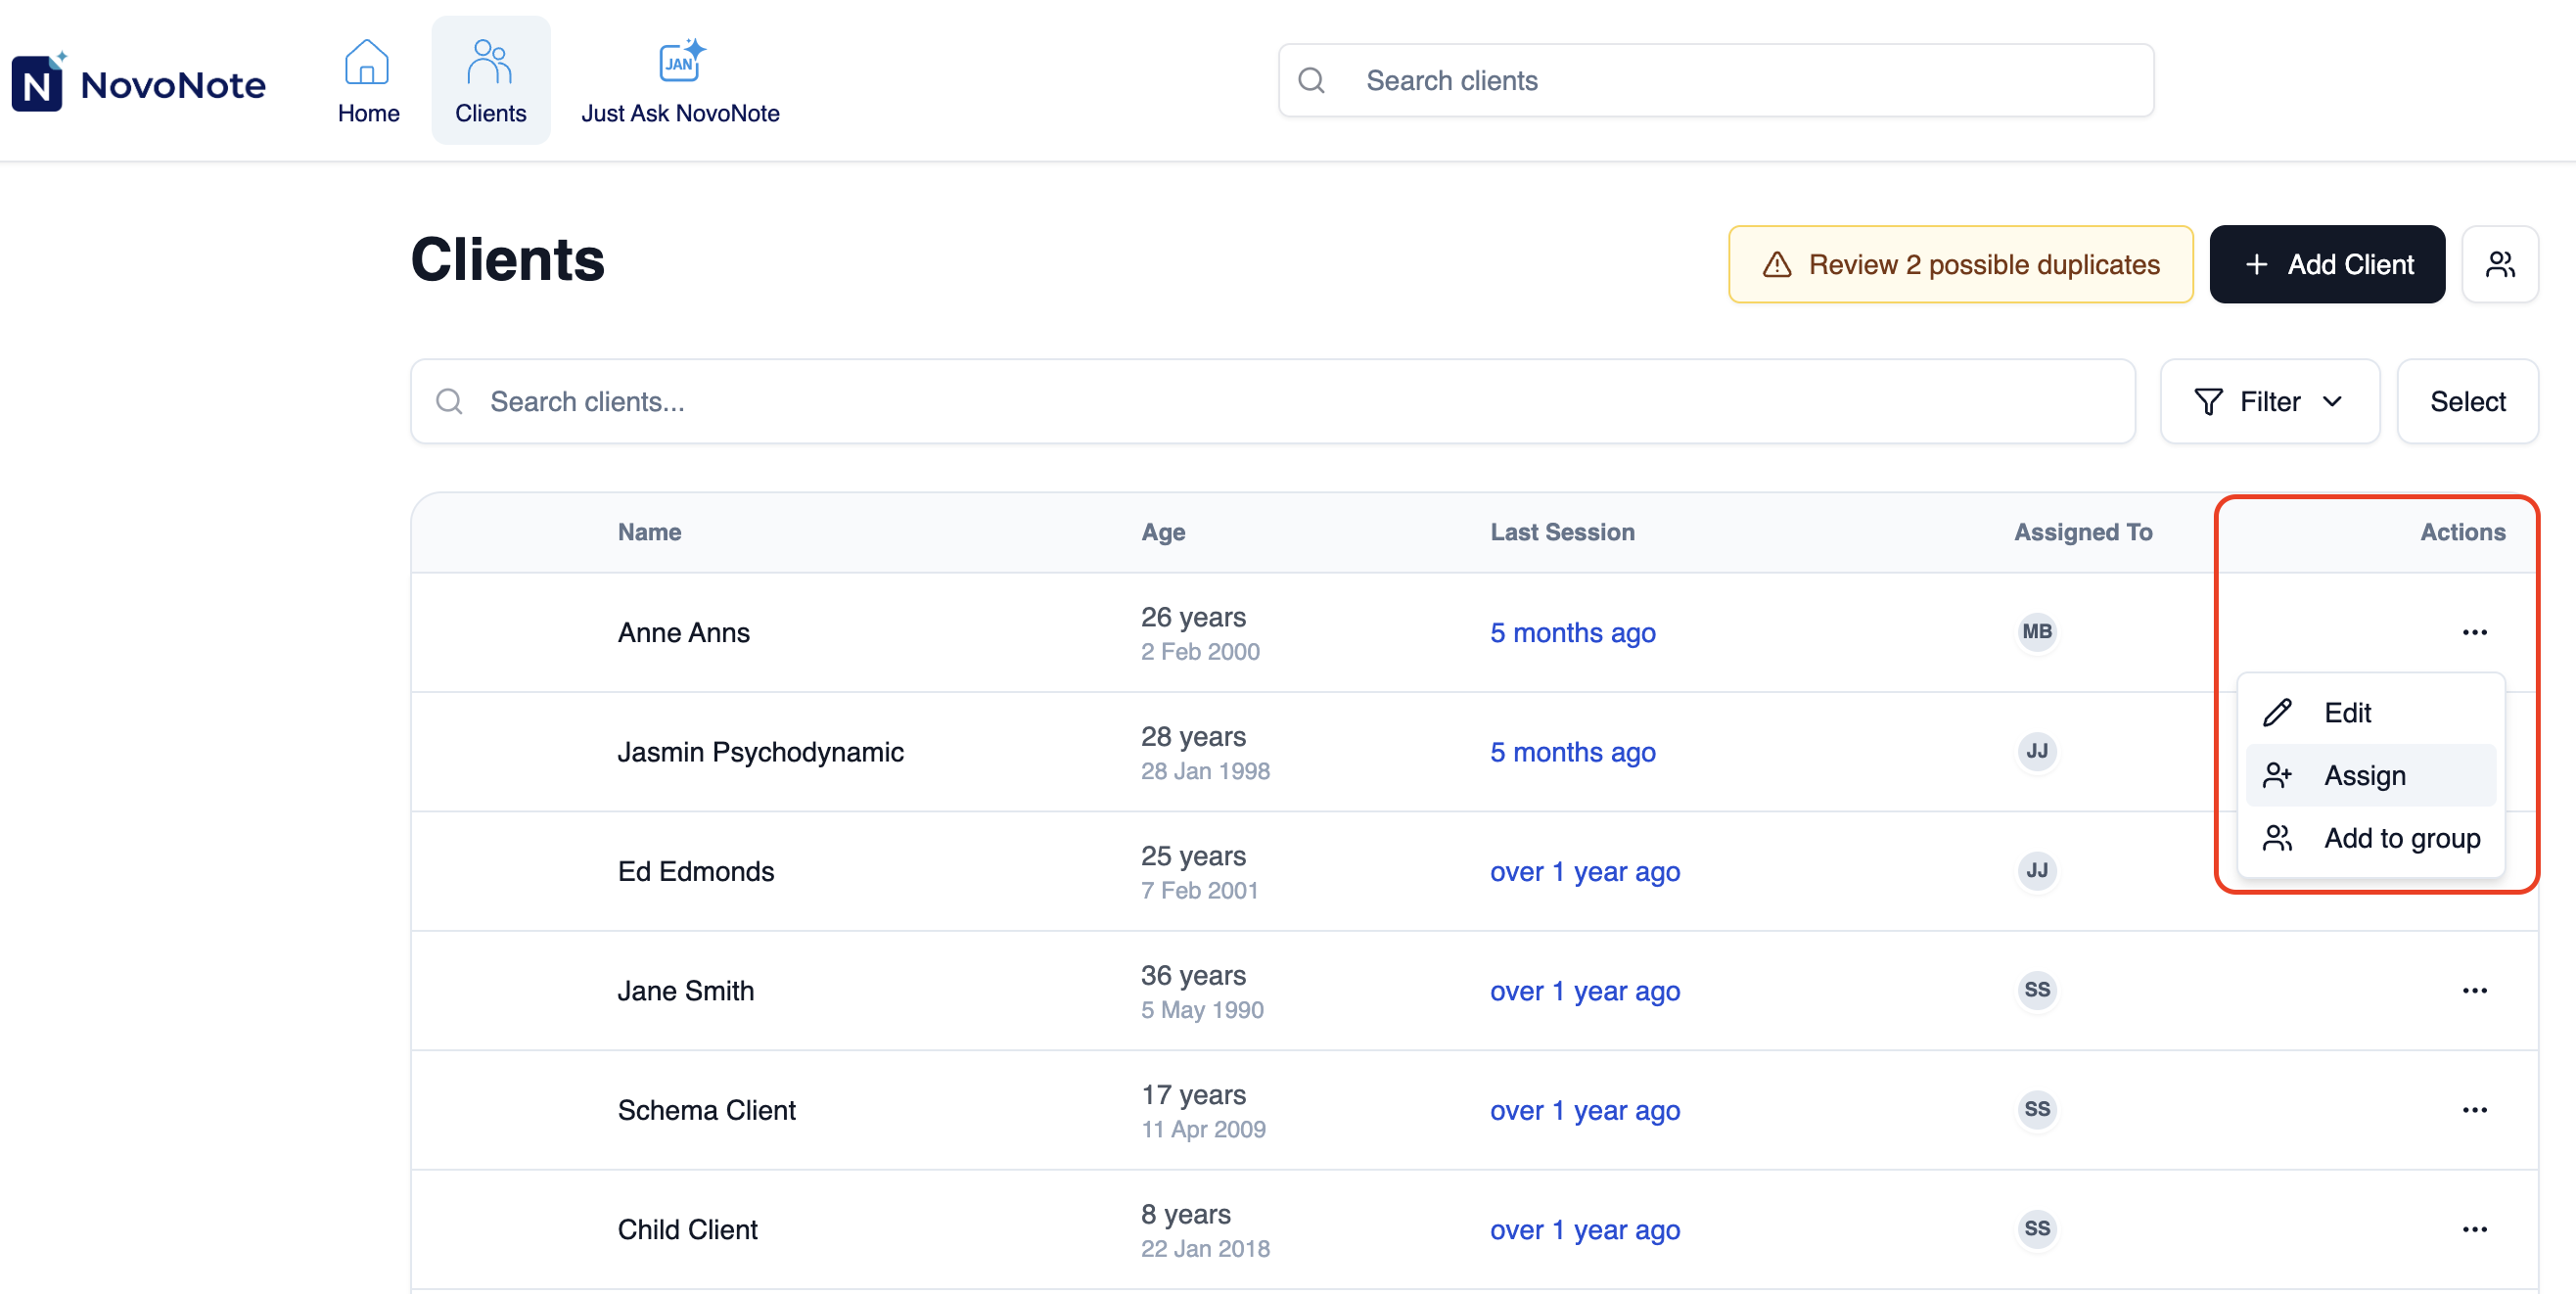Open actions menu for Jane Smith
The image size is (2576, 1294).
[x=2474, y=990]
